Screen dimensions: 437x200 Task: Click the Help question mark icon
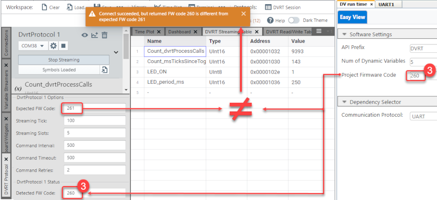click(270, 20)
